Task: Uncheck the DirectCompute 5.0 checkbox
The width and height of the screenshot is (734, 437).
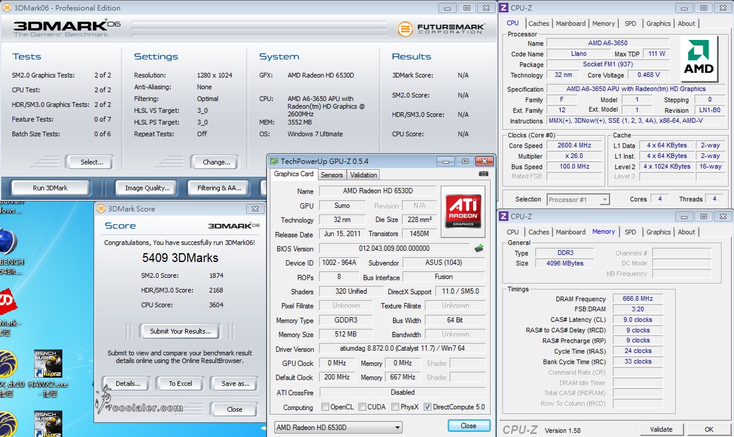Action: tap(427, 407)
